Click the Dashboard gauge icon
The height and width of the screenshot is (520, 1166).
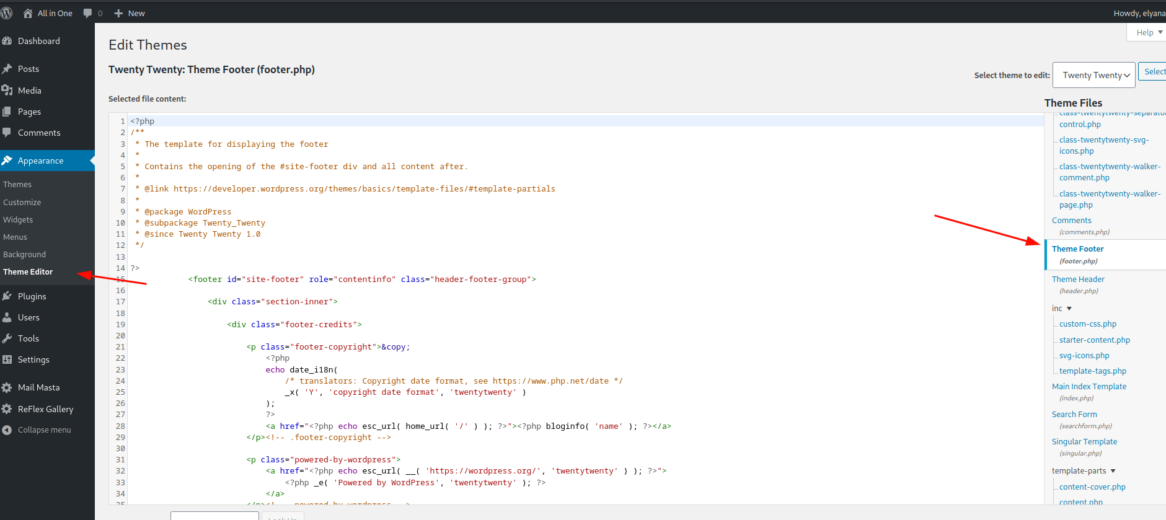tap(7, 41)
